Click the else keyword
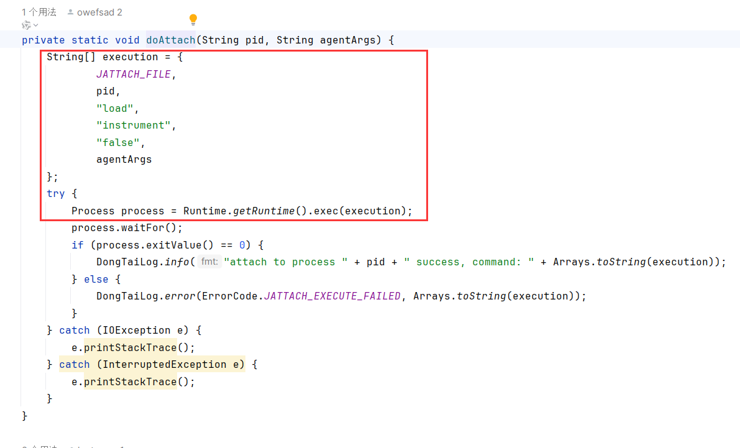740x448 pixels. pyautogui.click(x=96, y=280)
